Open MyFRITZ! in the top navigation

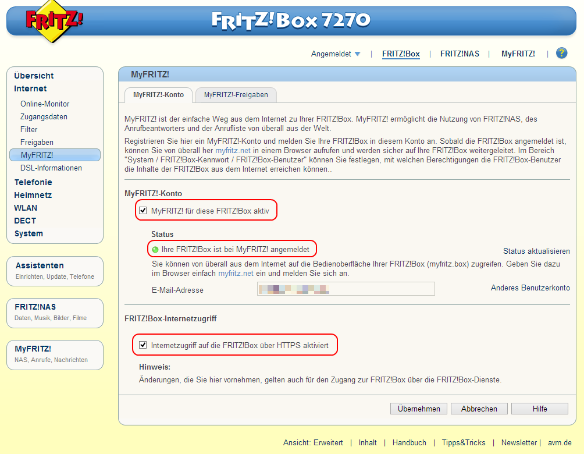[x=518, y=54]
